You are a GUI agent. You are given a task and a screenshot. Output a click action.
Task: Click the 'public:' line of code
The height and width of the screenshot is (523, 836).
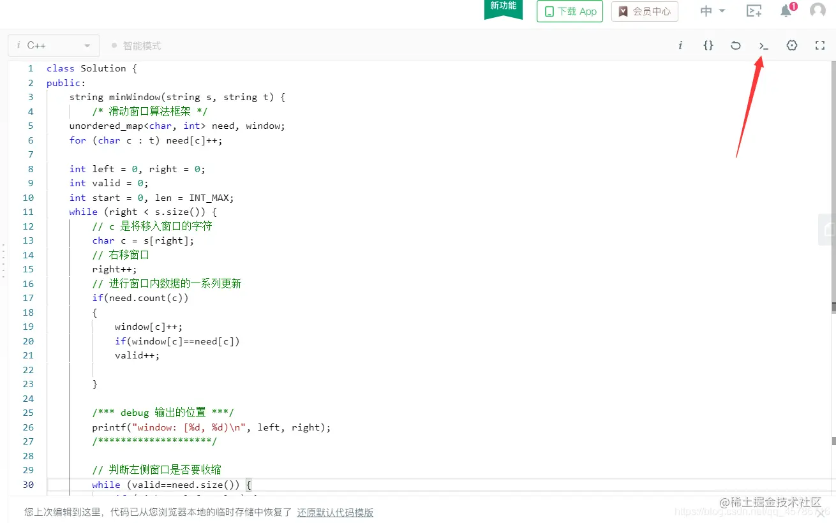[x=66, y=83]
